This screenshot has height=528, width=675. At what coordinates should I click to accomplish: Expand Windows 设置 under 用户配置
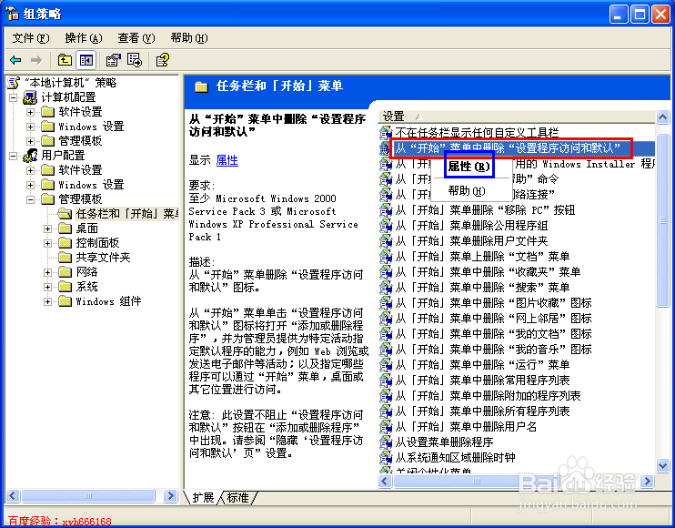tap(30, 185)
